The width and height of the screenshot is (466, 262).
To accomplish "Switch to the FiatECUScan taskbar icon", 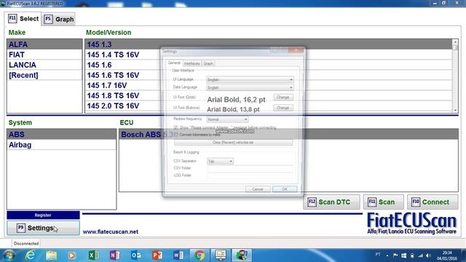I will point(242,255).
